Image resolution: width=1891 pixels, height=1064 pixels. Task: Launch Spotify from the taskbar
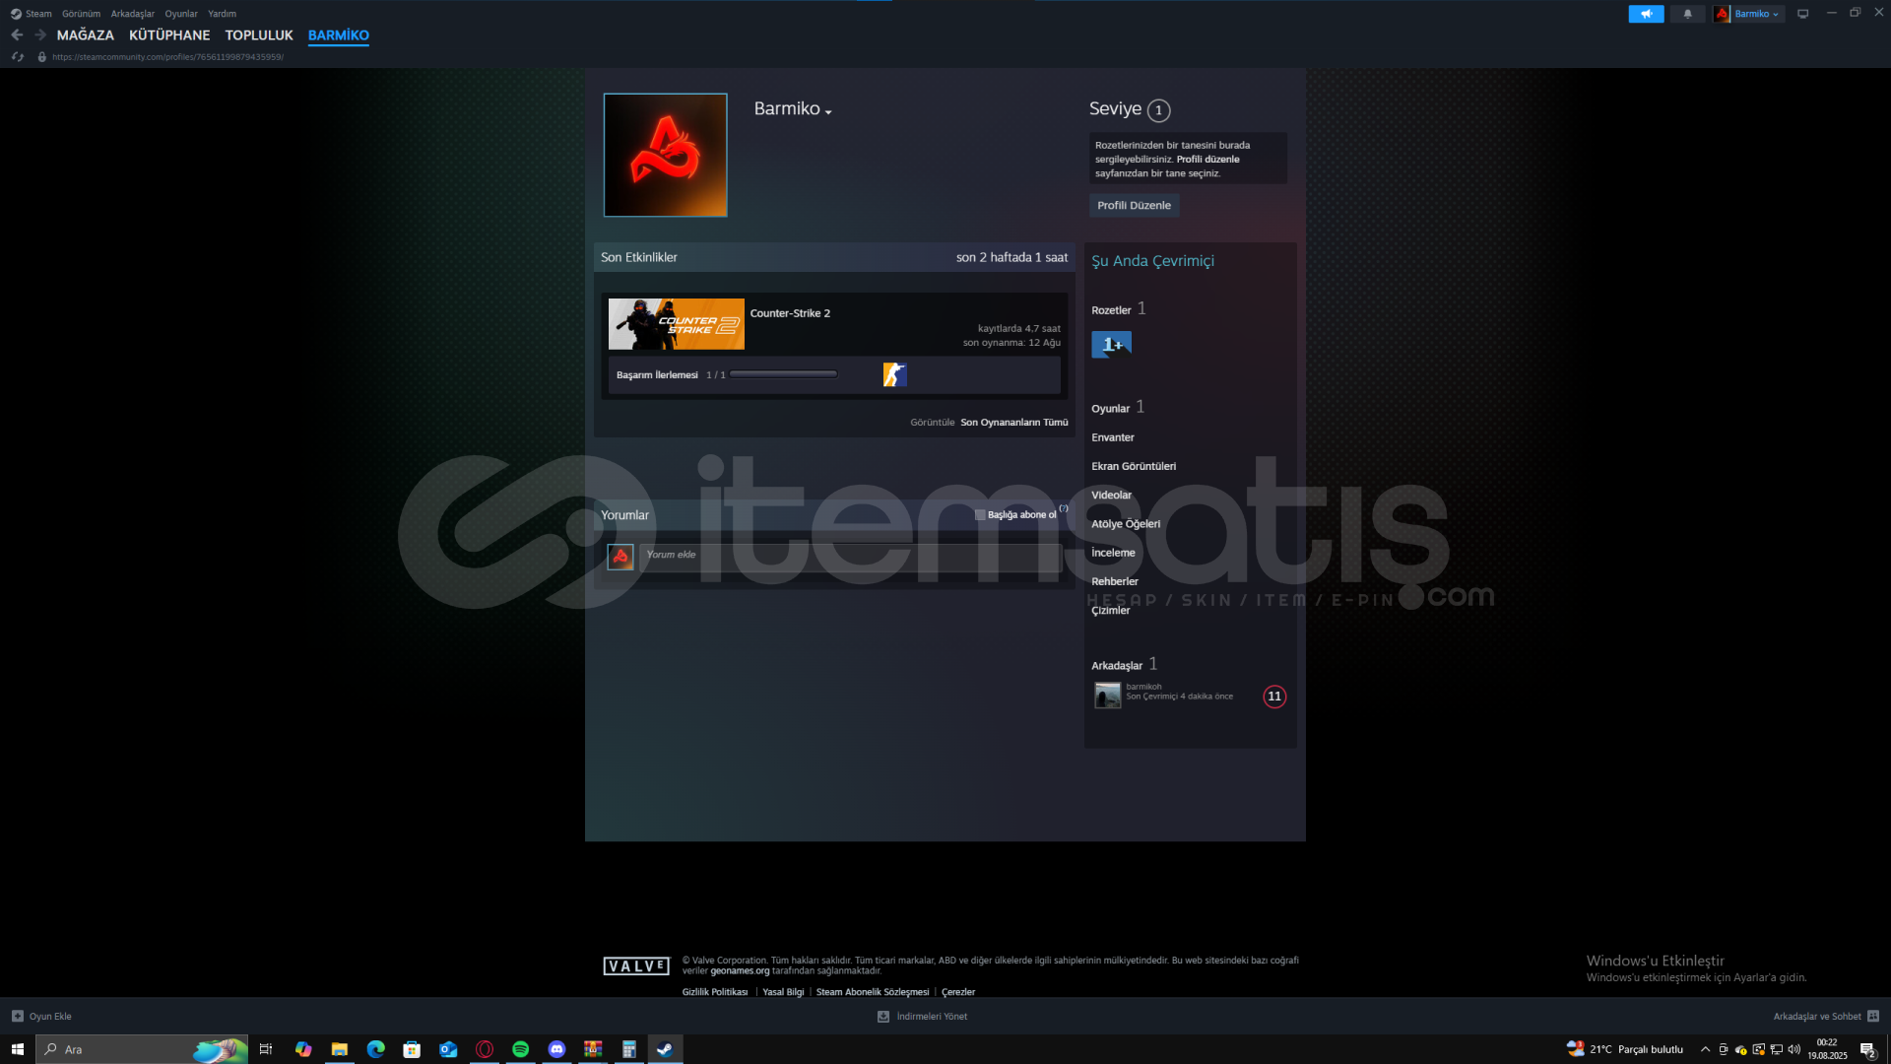point(520,1049)
